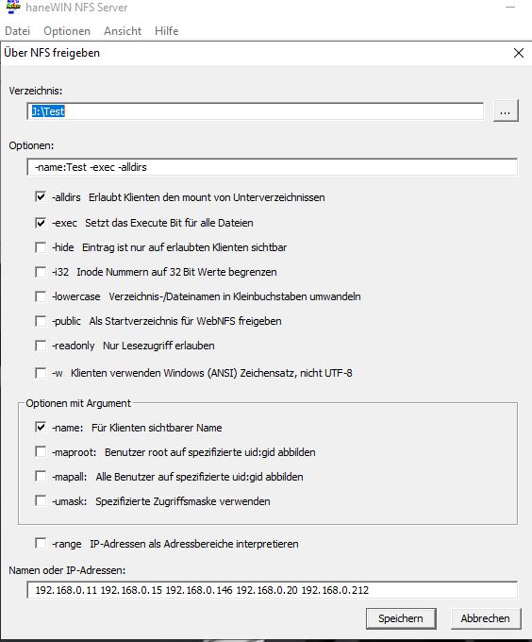The height and width of the screenshot is (642, 532).
Task: Check the -i32 Inode Nummern option
Action: [41, 272]
